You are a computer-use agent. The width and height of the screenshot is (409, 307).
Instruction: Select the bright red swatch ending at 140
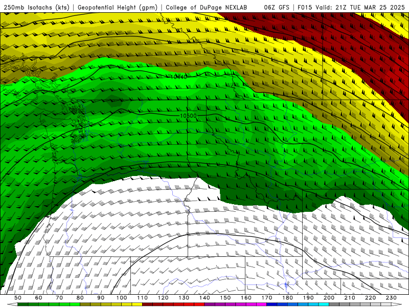(x=199, y=304)
